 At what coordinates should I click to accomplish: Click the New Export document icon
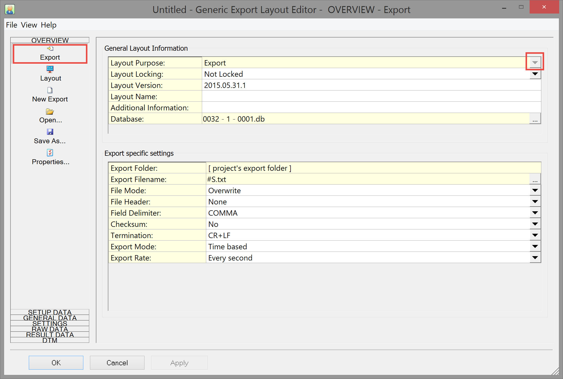coord(50,90)
